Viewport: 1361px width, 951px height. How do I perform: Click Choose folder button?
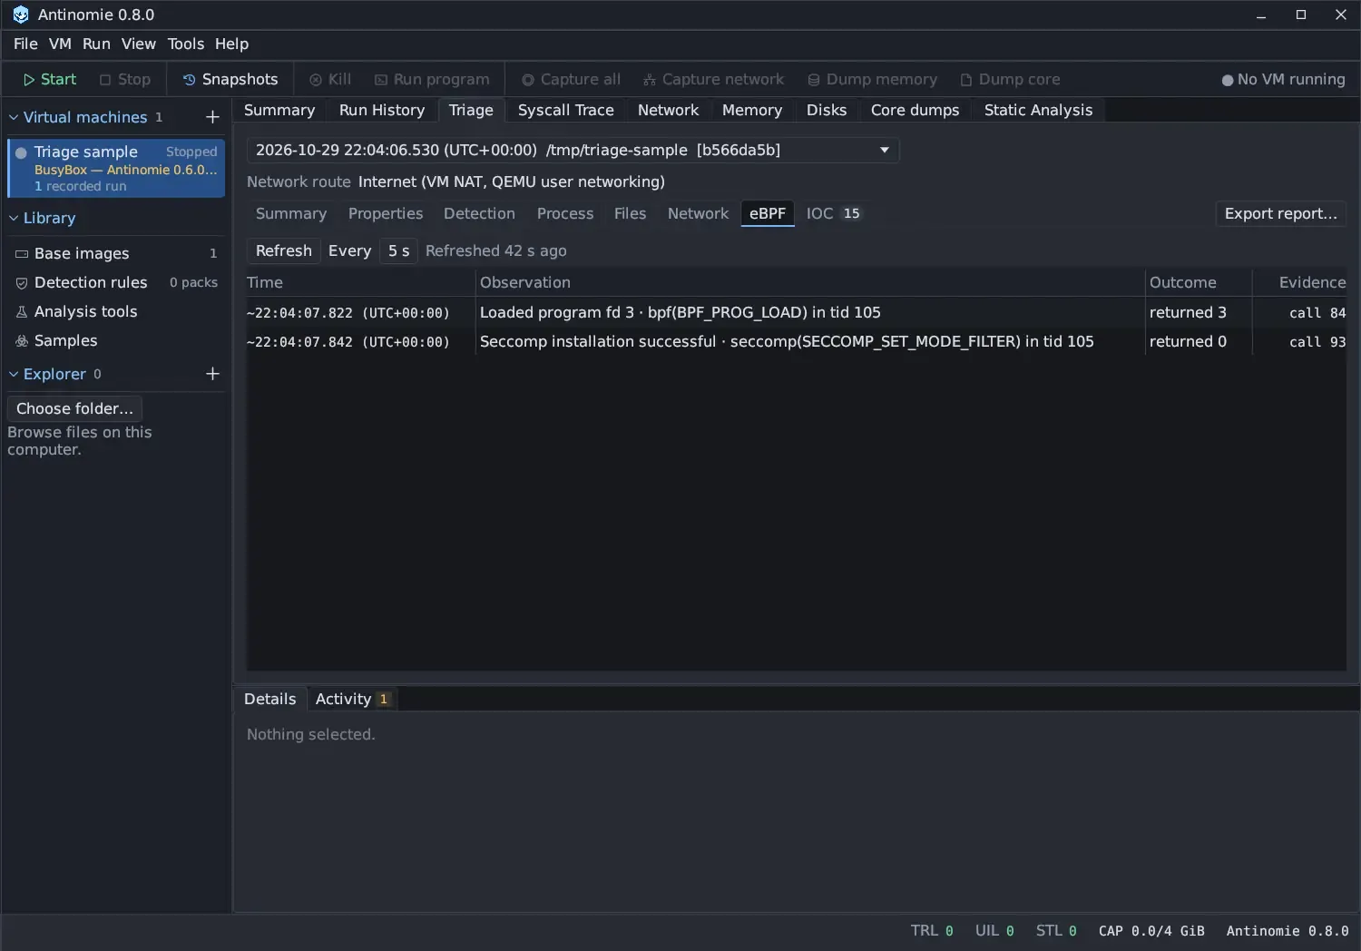point(74,408)
